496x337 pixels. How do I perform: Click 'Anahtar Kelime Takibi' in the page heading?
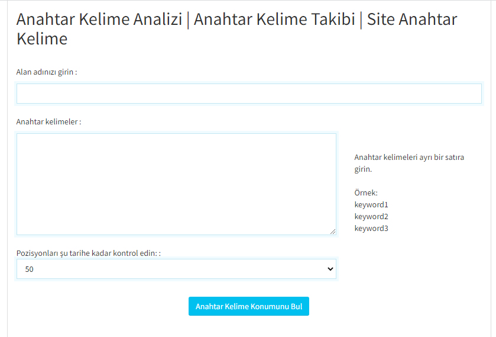274,19
